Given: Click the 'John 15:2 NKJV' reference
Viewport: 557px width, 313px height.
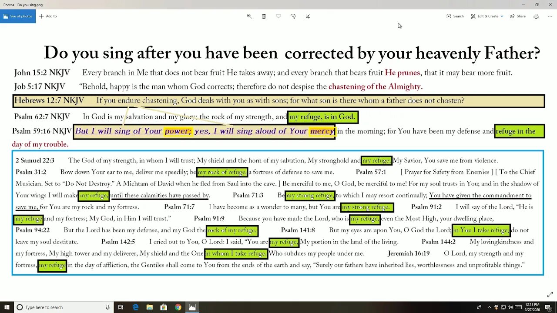Looking at the screenshot, I should click(x=42, y=73).
